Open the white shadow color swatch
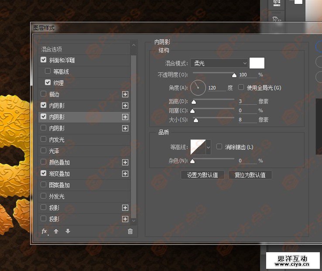322x271 pixels. [257, 63]
